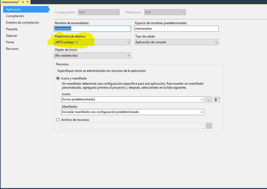Click the Plataforma de destino label
Screen dimensions: 267x189
tap(70, 36)
